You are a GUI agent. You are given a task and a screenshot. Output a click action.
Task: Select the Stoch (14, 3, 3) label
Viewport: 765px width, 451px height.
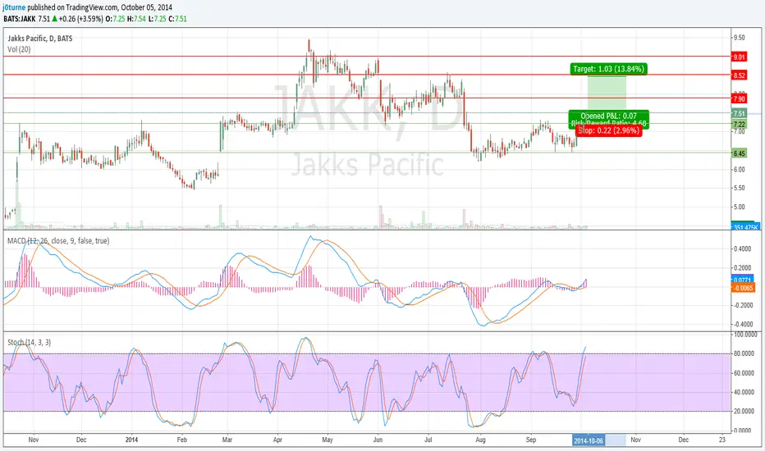click(29, 342)
